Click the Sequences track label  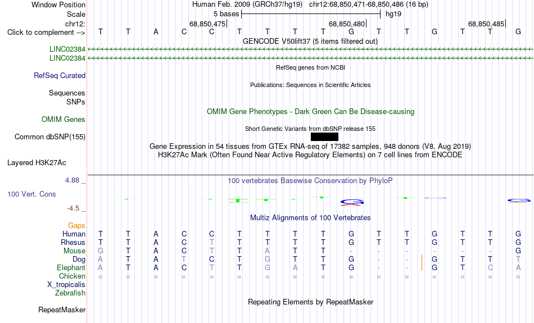pyautogui.click(x=67, y=93)
